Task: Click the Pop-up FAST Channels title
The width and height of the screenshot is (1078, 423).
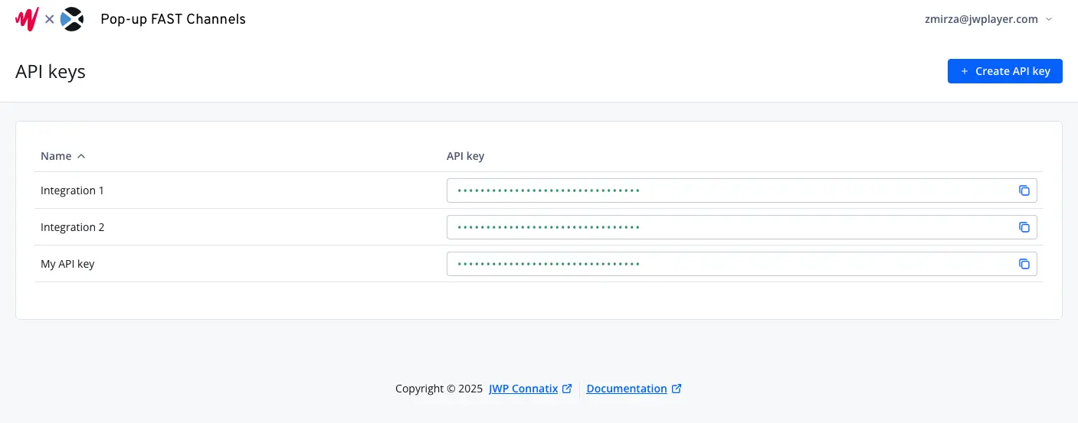Action: click(173, 19)
